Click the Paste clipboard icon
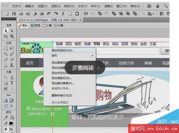Image resolution: width=179 pixels, height=133 pixels. [x=77, y=14]
